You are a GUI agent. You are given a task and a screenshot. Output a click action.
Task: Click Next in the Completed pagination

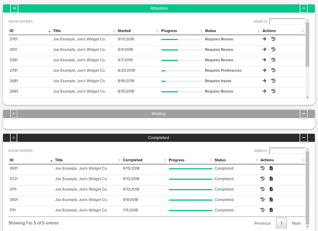[296, 223]
